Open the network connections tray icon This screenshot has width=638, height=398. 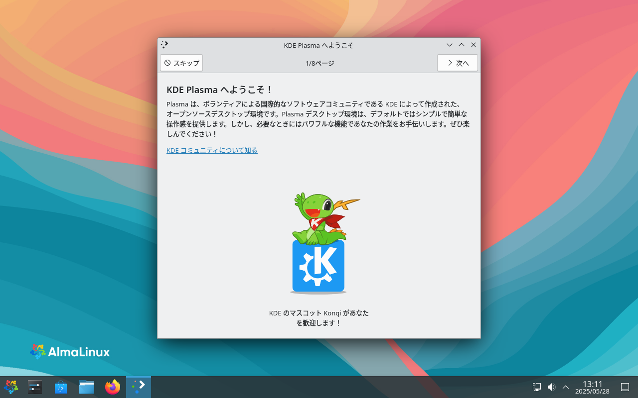tap(537, 387)
